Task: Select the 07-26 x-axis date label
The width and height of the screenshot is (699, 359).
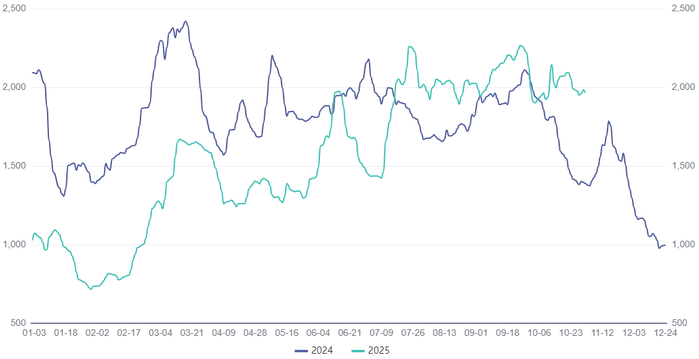Action: pyautogui.click(x=413, y=333)
